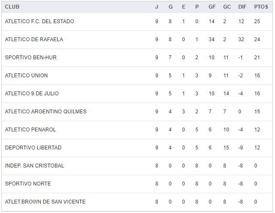This screenshot has height=213, width=275.
Task: Click the PTOS column header
Action: click(261, 7)
